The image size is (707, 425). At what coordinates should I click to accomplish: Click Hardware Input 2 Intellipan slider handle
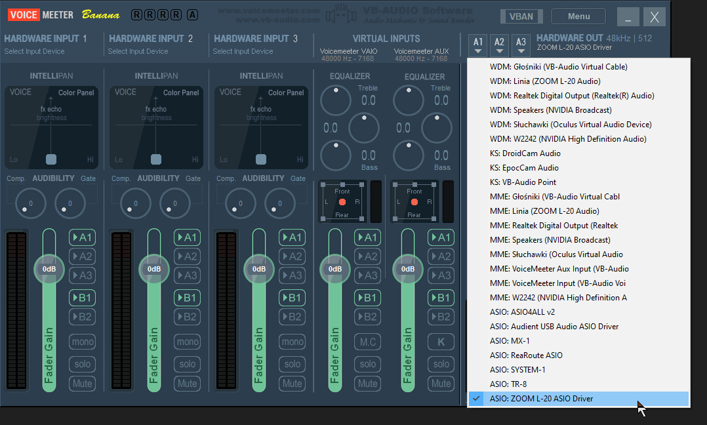click(x=156, y=159)
